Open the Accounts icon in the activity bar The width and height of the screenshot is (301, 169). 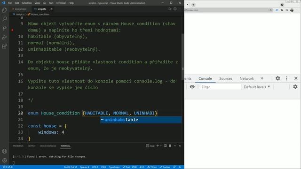4,151
